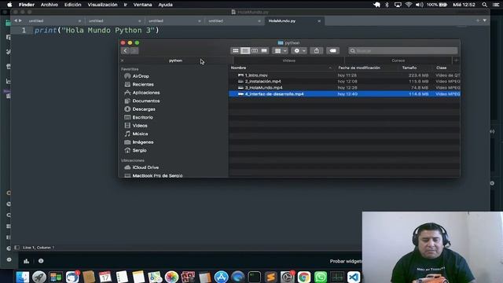Viewport: 503px width, 283px height.
Task: Open Escritorio in Finder sidebar
Action: click(x=138, y=117)
